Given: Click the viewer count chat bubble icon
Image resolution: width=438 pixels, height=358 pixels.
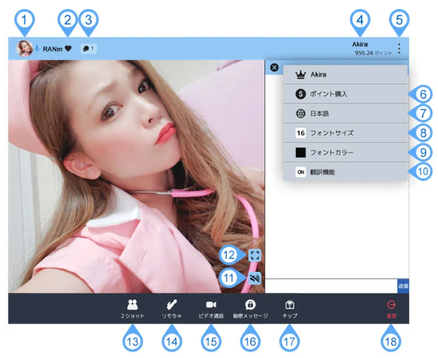Looking at the screenshot, I should coord(88,49).
